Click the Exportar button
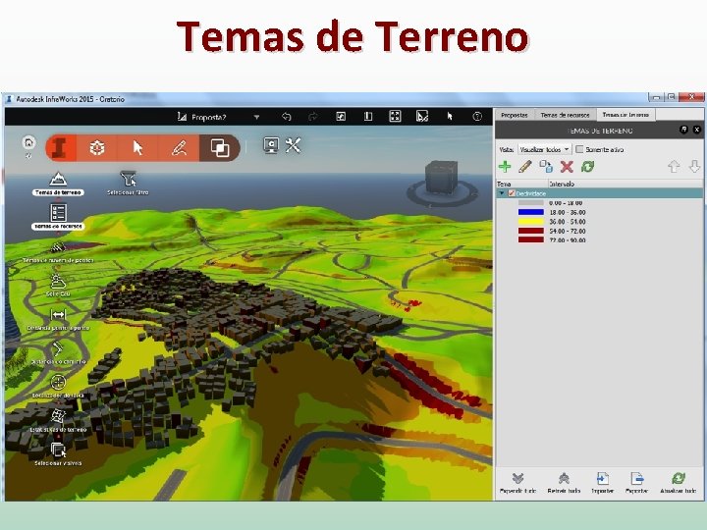The height and width of the screenshot is (530, 707). (x=636, y=483)
